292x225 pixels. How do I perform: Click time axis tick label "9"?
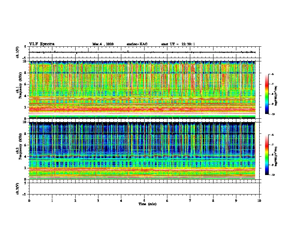(236, 200)
